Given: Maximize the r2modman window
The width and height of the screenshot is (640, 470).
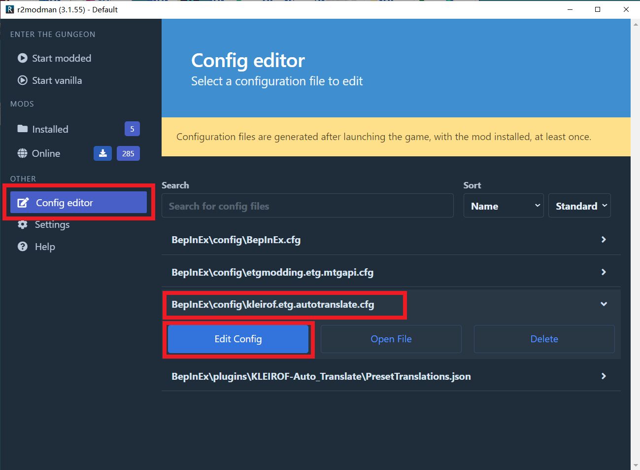Looking at the screenshot, I should 598,9.
